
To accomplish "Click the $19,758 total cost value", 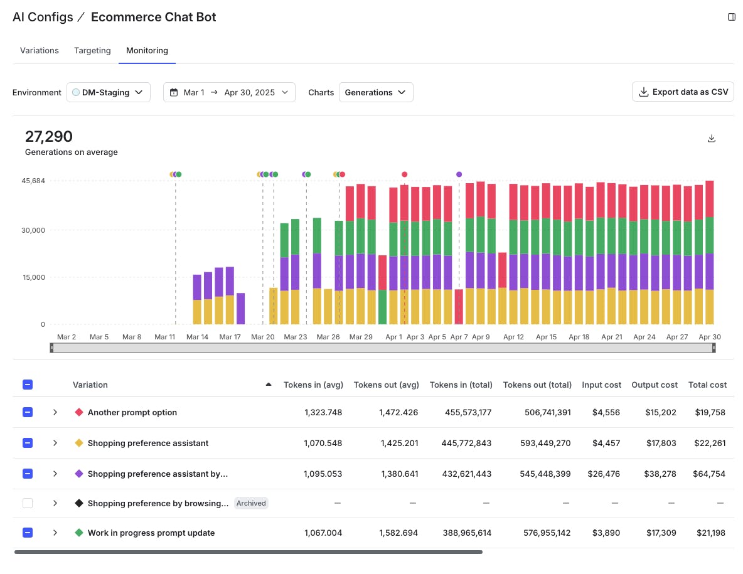I will click(x=710, y=412).
